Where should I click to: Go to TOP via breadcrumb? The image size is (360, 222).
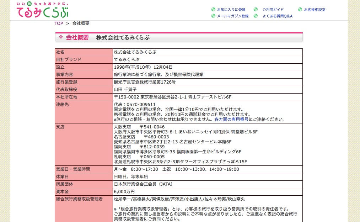(x=59, y=23)
